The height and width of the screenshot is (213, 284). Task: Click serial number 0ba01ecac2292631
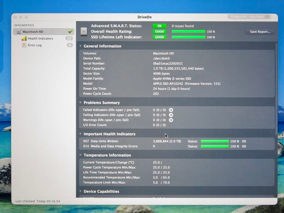(168, 64)
